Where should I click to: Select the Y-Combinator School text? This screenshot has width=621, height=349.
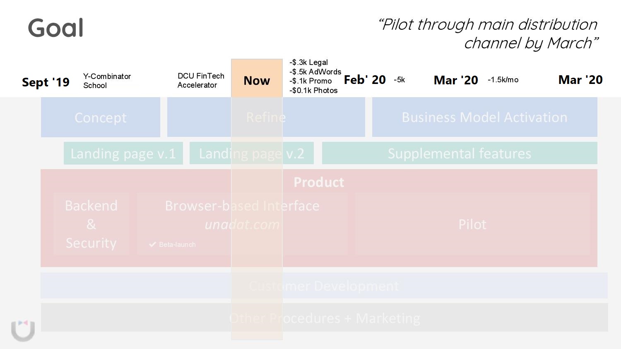click(x=107, y=81)
